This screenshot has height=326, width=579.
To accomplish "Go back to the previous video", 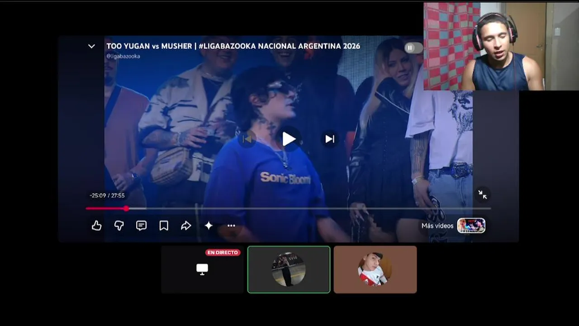I will coord(247,139).
